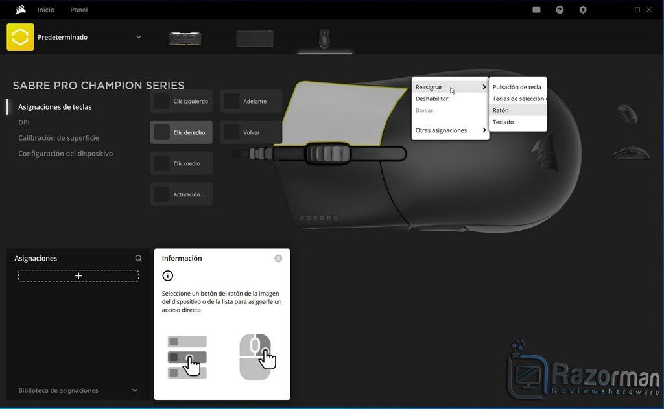Open the settings gear icon

583,10
